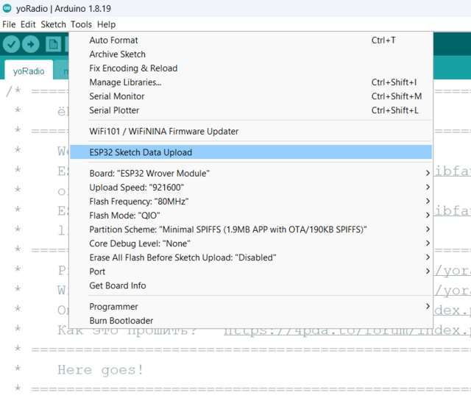471x395 pixels.
Task: Expand the Core Debug Level submenu
Action: click(x=251, y=243)
